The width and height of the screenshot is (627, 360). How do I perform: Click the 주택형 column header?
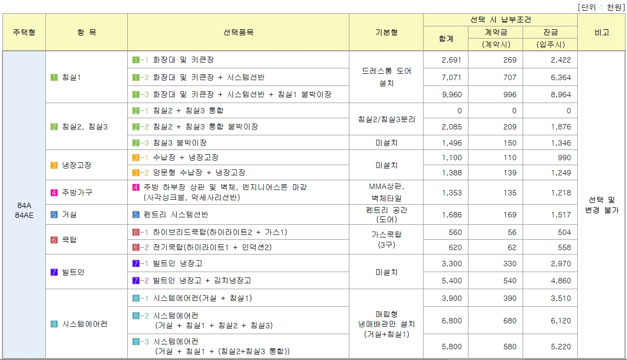[x=24, y=32]
